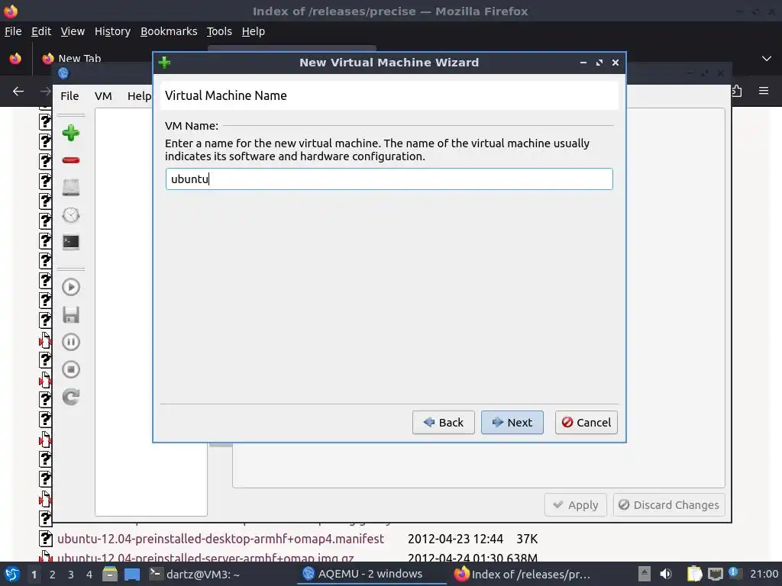The width and height of the screenshot is (782, 586).
Task: Open dartz@VM3 terminal taskbar entry
Action: tap(195, 575)
